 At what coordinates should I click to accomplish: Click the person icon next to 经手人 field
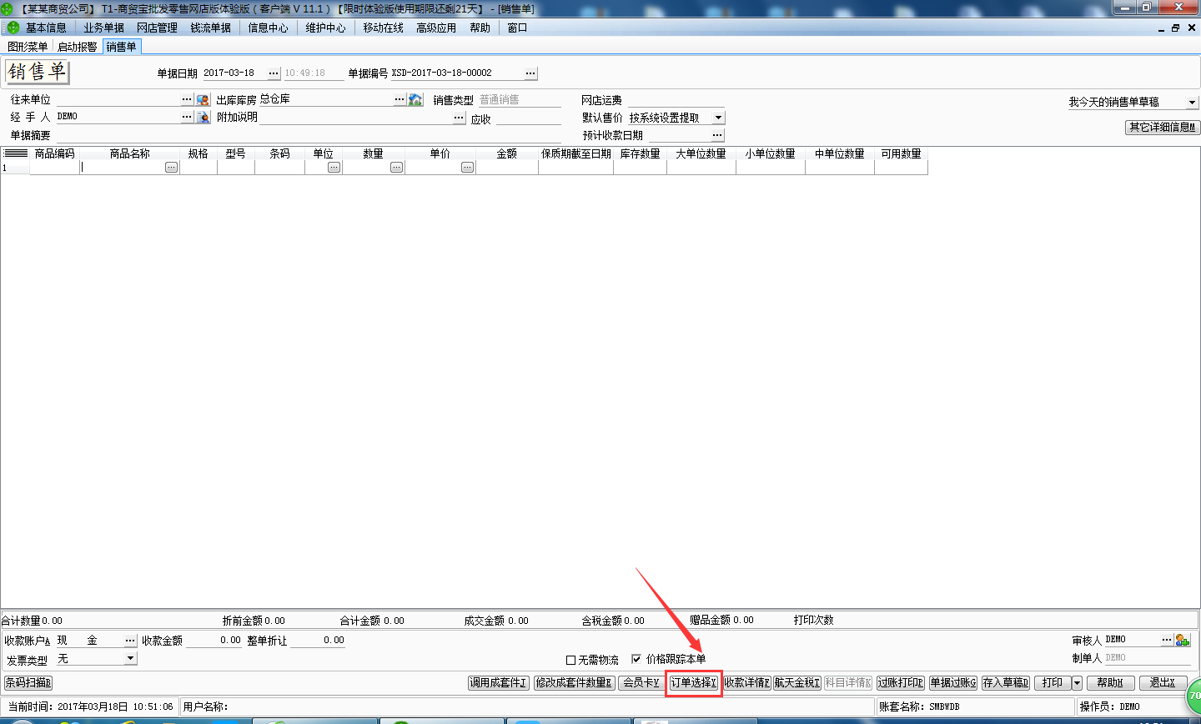click(202, 116)
